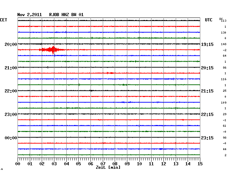Click the 21:15 UTC time label

(x=207, y=91)
